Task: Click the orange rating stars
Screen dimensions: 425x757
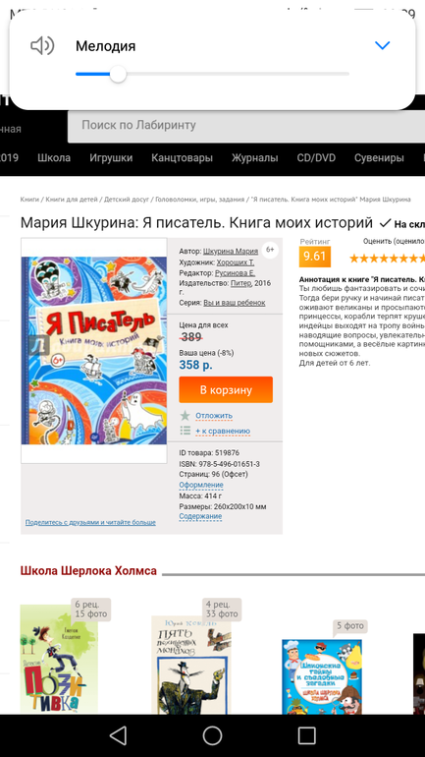Action: pos(387,259)
